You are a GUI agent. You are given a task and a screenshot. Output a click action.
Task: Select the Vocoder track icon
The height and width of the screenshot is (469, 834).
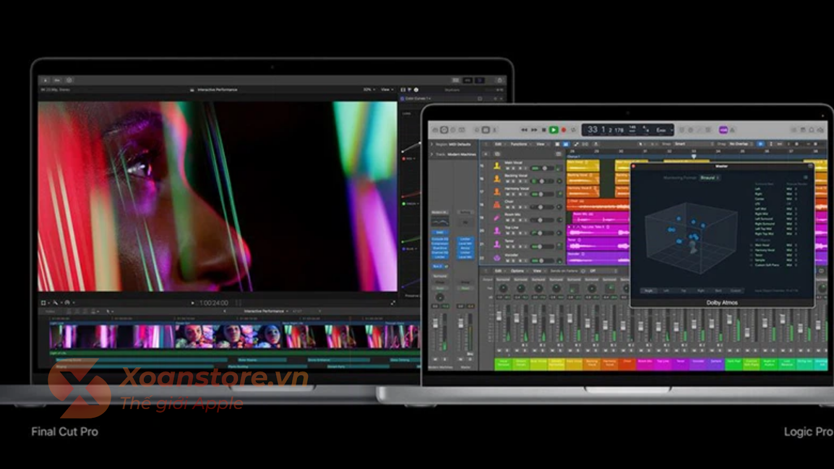click(497, 257)
